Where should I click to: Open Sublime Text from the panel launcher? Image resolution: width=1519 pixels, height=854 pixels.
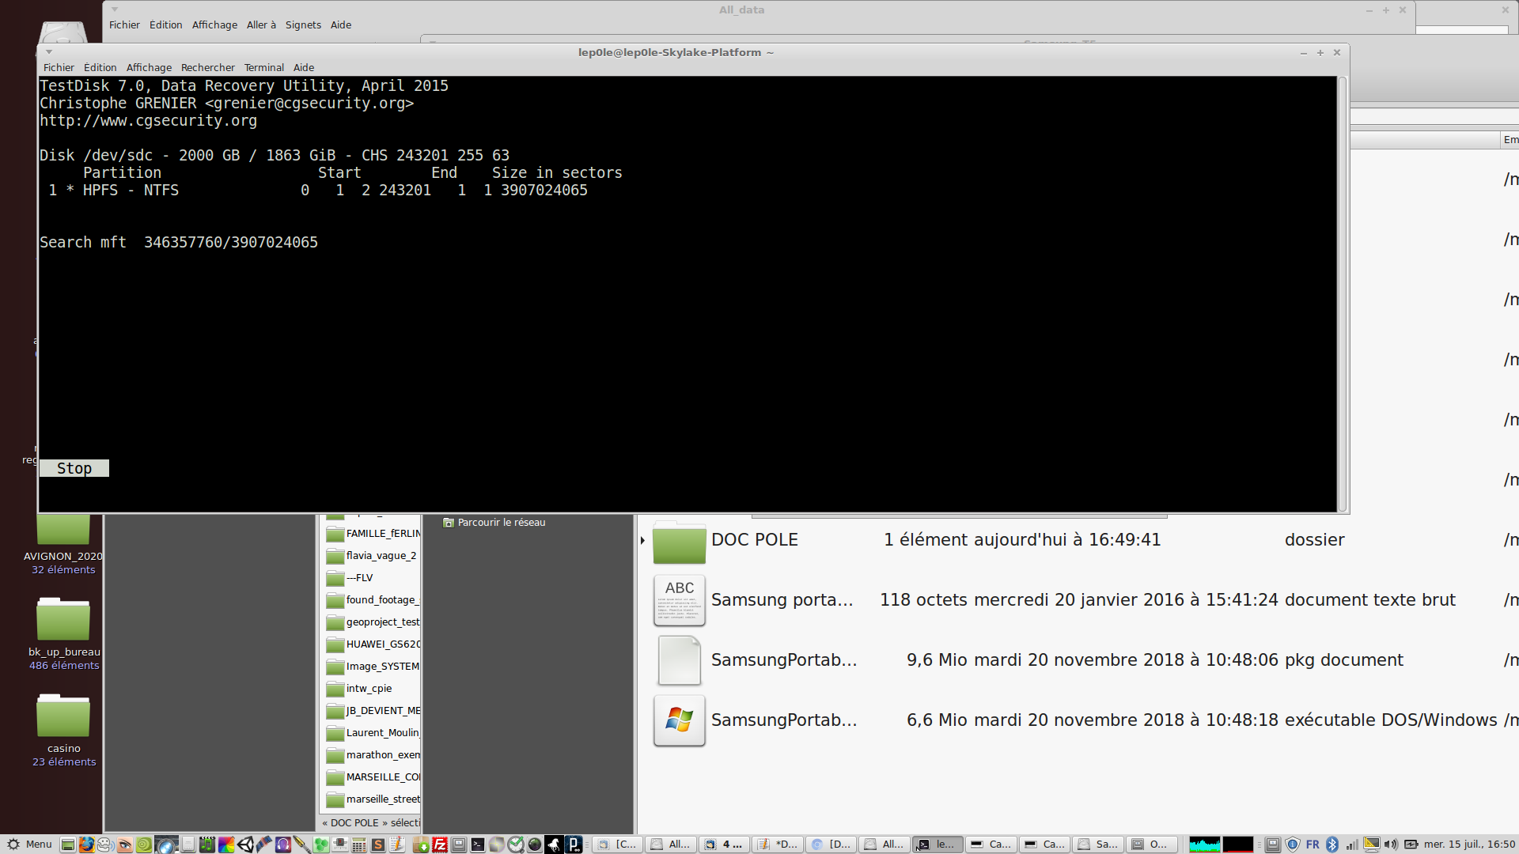377,845
